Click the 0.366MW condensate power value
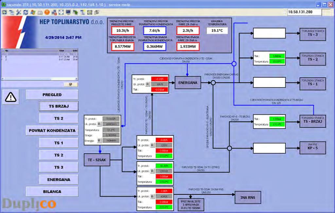The width and height of the screenshot is (335, 213). point(155,47)
